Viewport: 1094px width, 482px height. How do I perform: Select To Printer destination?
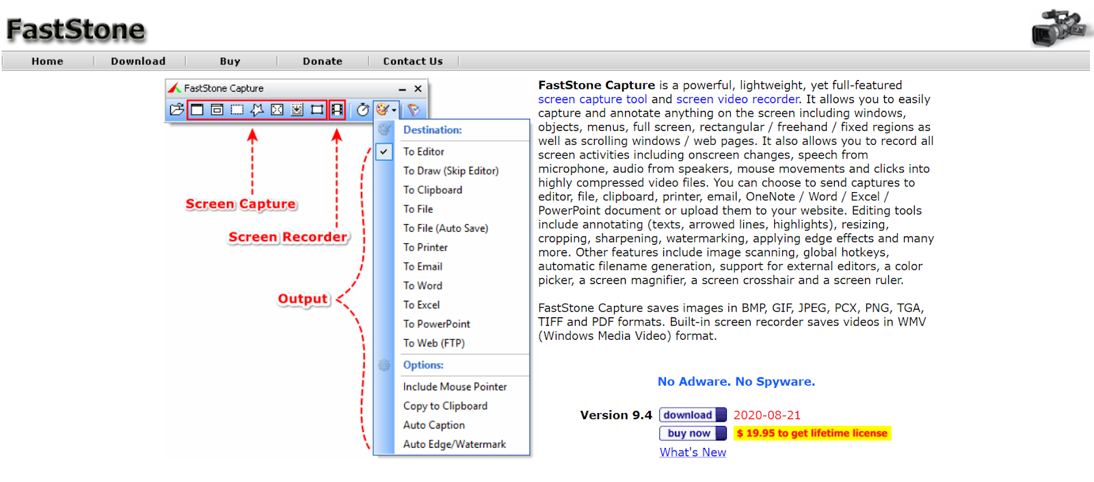click(x=425, y=247)
